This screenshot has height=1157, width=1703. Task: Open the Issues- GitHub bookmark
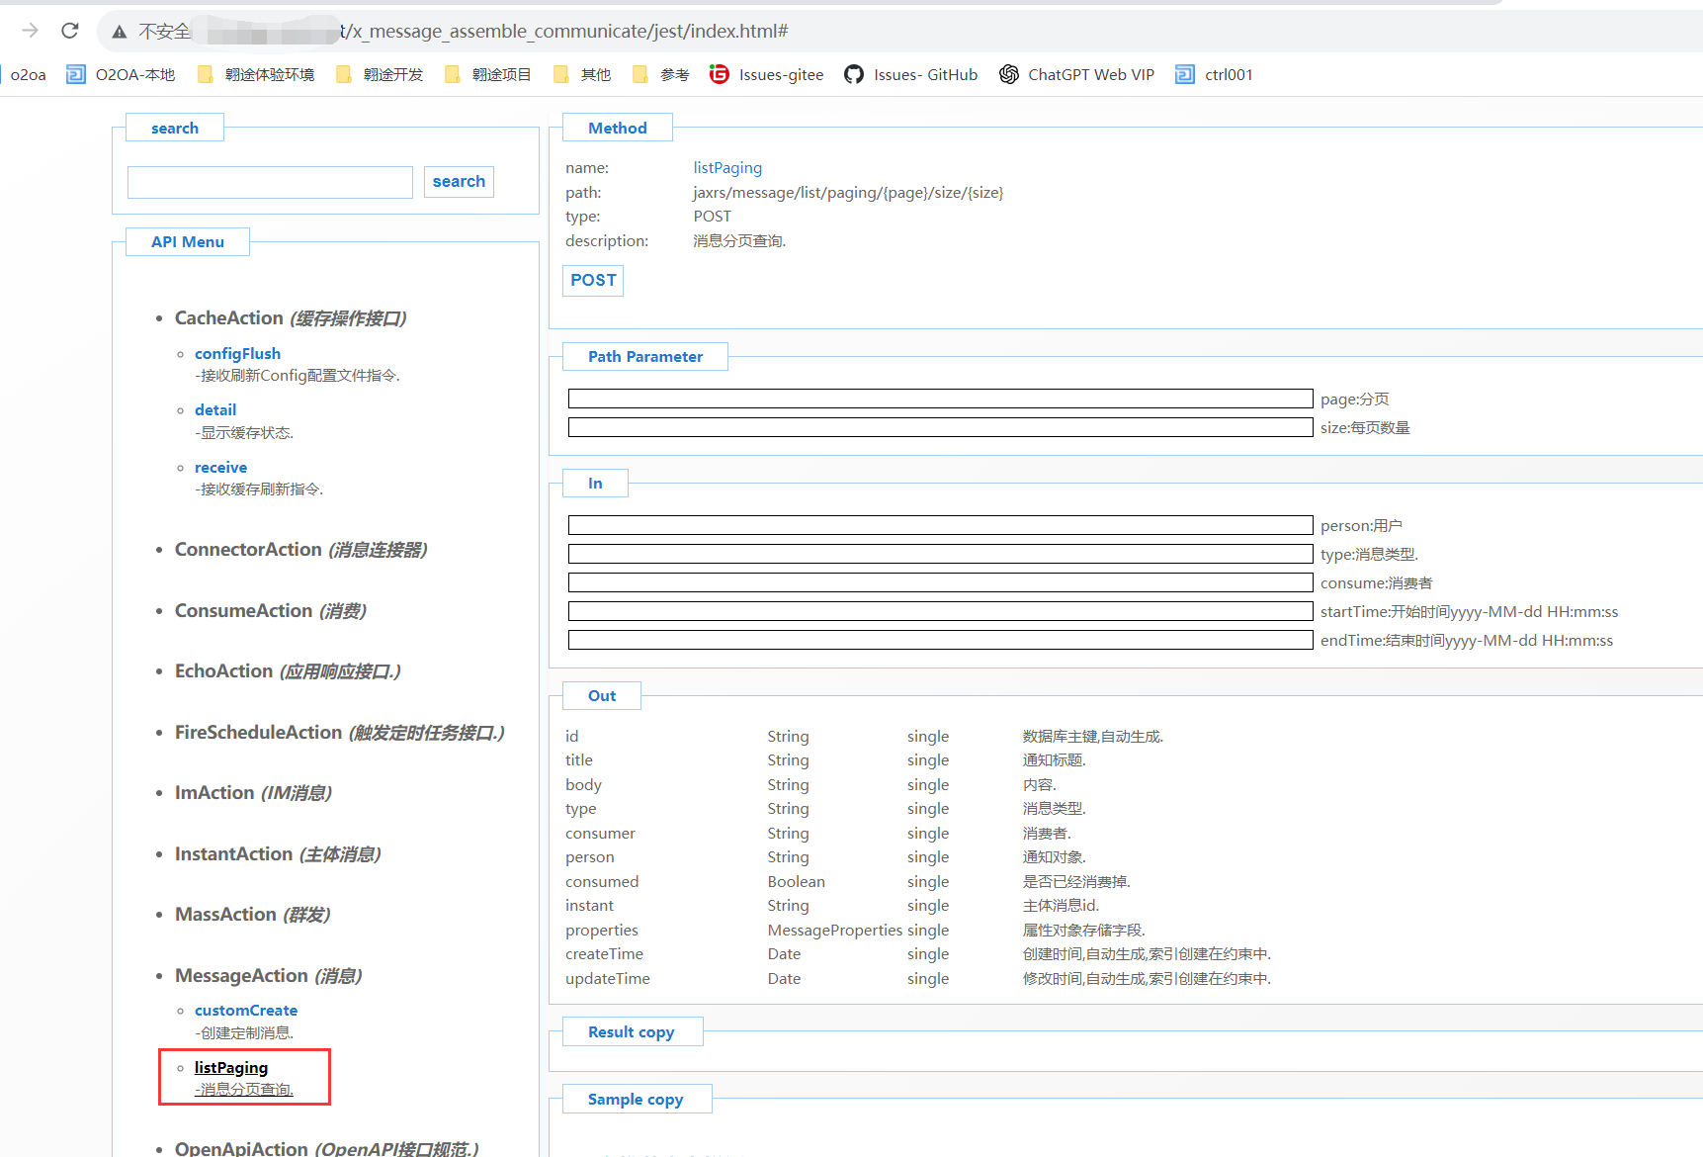pyautogui.click(x=910, y=74)
